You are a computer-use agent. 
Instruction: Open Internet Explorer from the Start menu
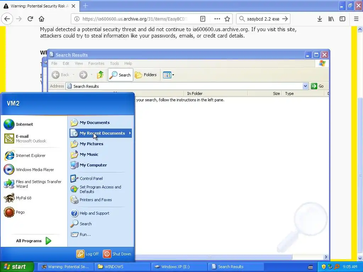click(x=25, y=155)
